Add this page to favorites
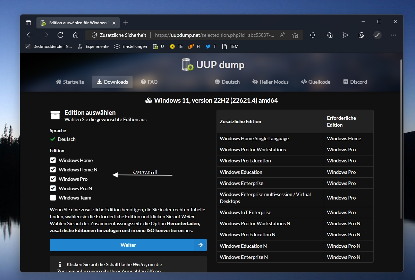Image resolution: width=415 pixels, height=280 pixels. tap(295, 35)
